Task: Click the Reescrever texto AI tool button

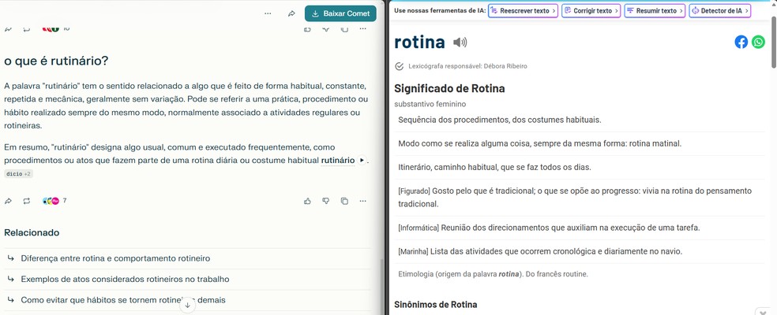Action: pyautogui.click(x=523, y=10)
